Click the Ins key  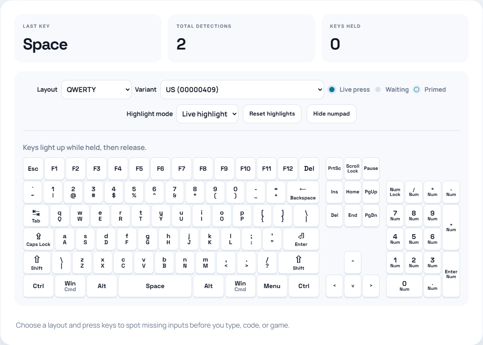tap(334, 192)
